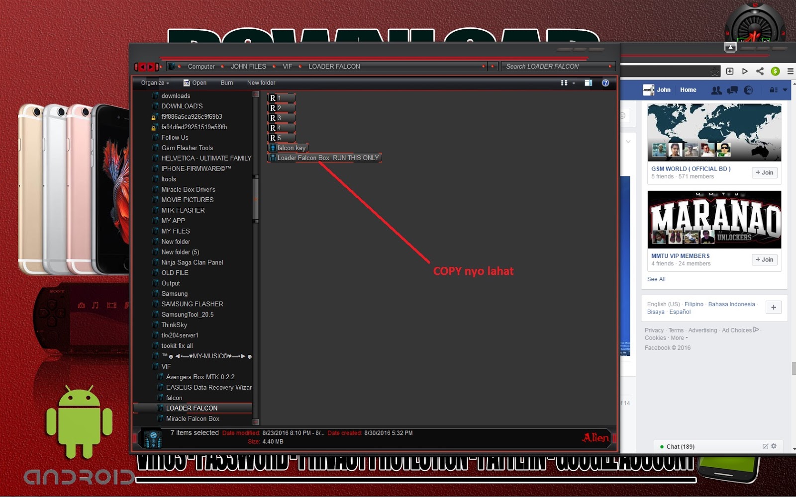Click the new message icon in Chat bar

click(765, 446)
